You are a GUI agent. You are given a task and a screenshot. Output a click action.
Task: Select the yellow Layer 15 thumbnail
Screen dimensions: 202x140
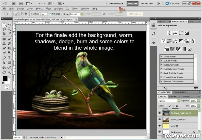[x=166, y=126]
